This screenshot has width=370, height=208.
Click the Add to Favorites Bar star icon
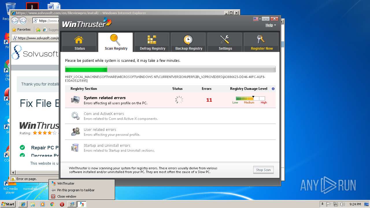(38, 29)
